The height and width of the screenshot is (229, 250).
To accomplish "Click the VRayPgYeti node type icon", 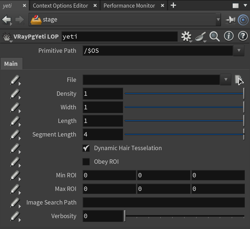I will pyautogui.click(x=7, y=37).
